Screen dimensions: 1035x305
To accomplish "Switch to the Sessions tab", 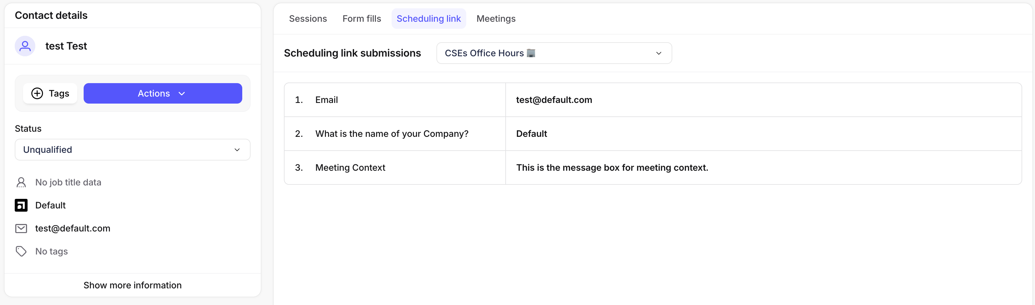I will 308,19.
